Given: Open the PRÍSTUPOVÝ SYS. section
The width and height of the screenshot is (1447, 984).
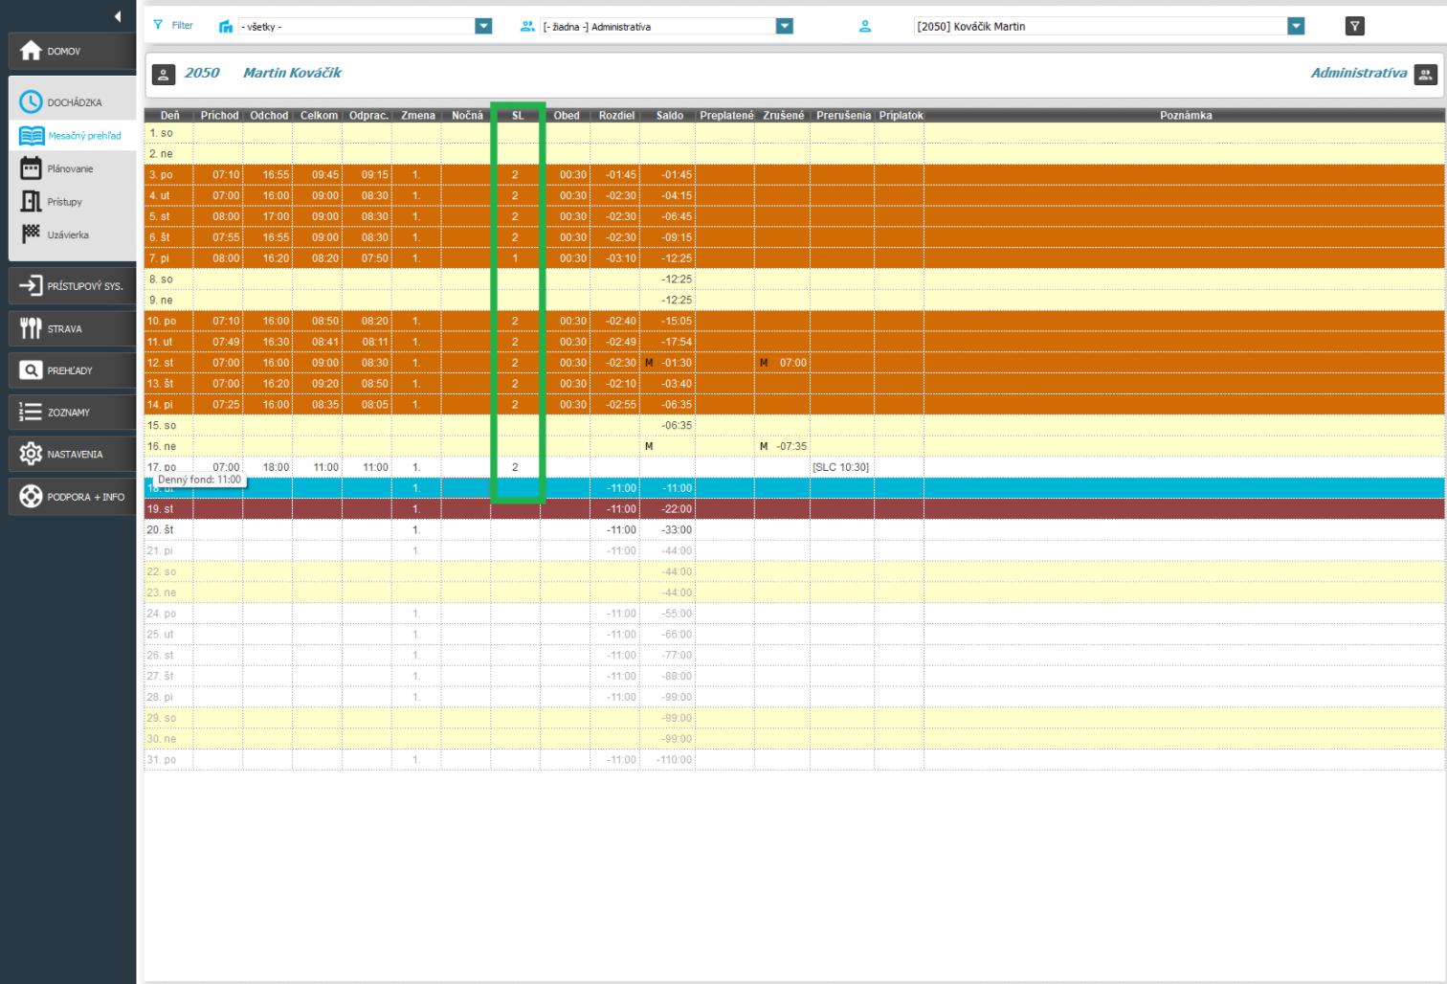Looking at the screenshot, I should coord(72,286).
